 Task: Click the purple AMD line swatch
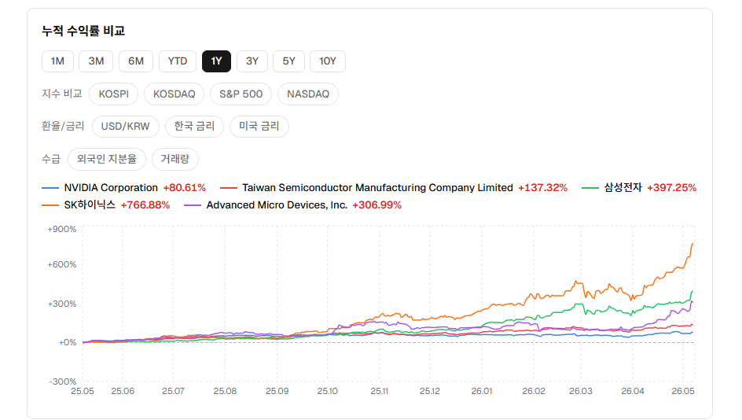(x=193, y=205)
